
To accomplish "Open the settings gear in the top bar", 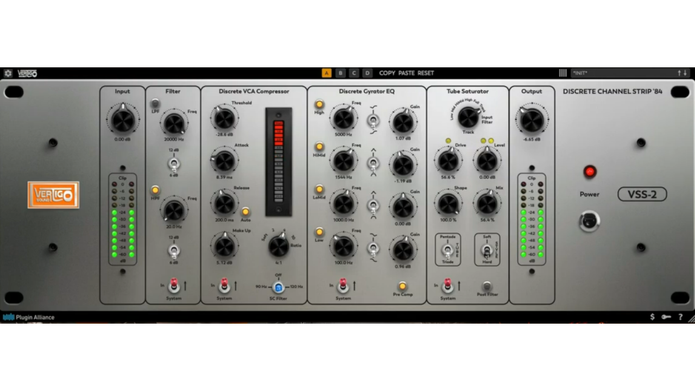I will 8,73.
